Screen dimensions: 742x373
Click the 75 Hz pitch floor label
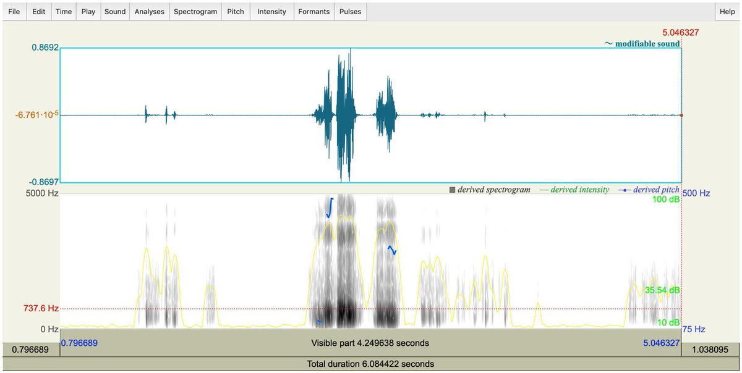pyautogui.click(x=694, y=329)
